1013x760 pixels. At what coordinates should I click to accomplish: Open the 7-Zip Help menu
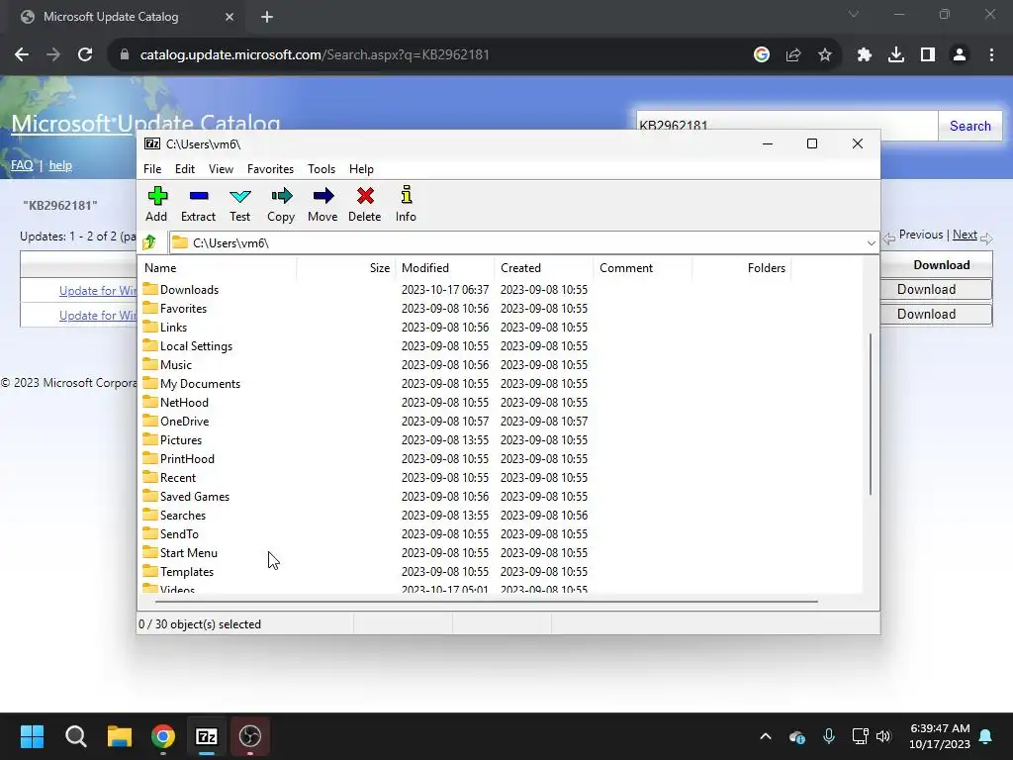click(x=361, y=168)
